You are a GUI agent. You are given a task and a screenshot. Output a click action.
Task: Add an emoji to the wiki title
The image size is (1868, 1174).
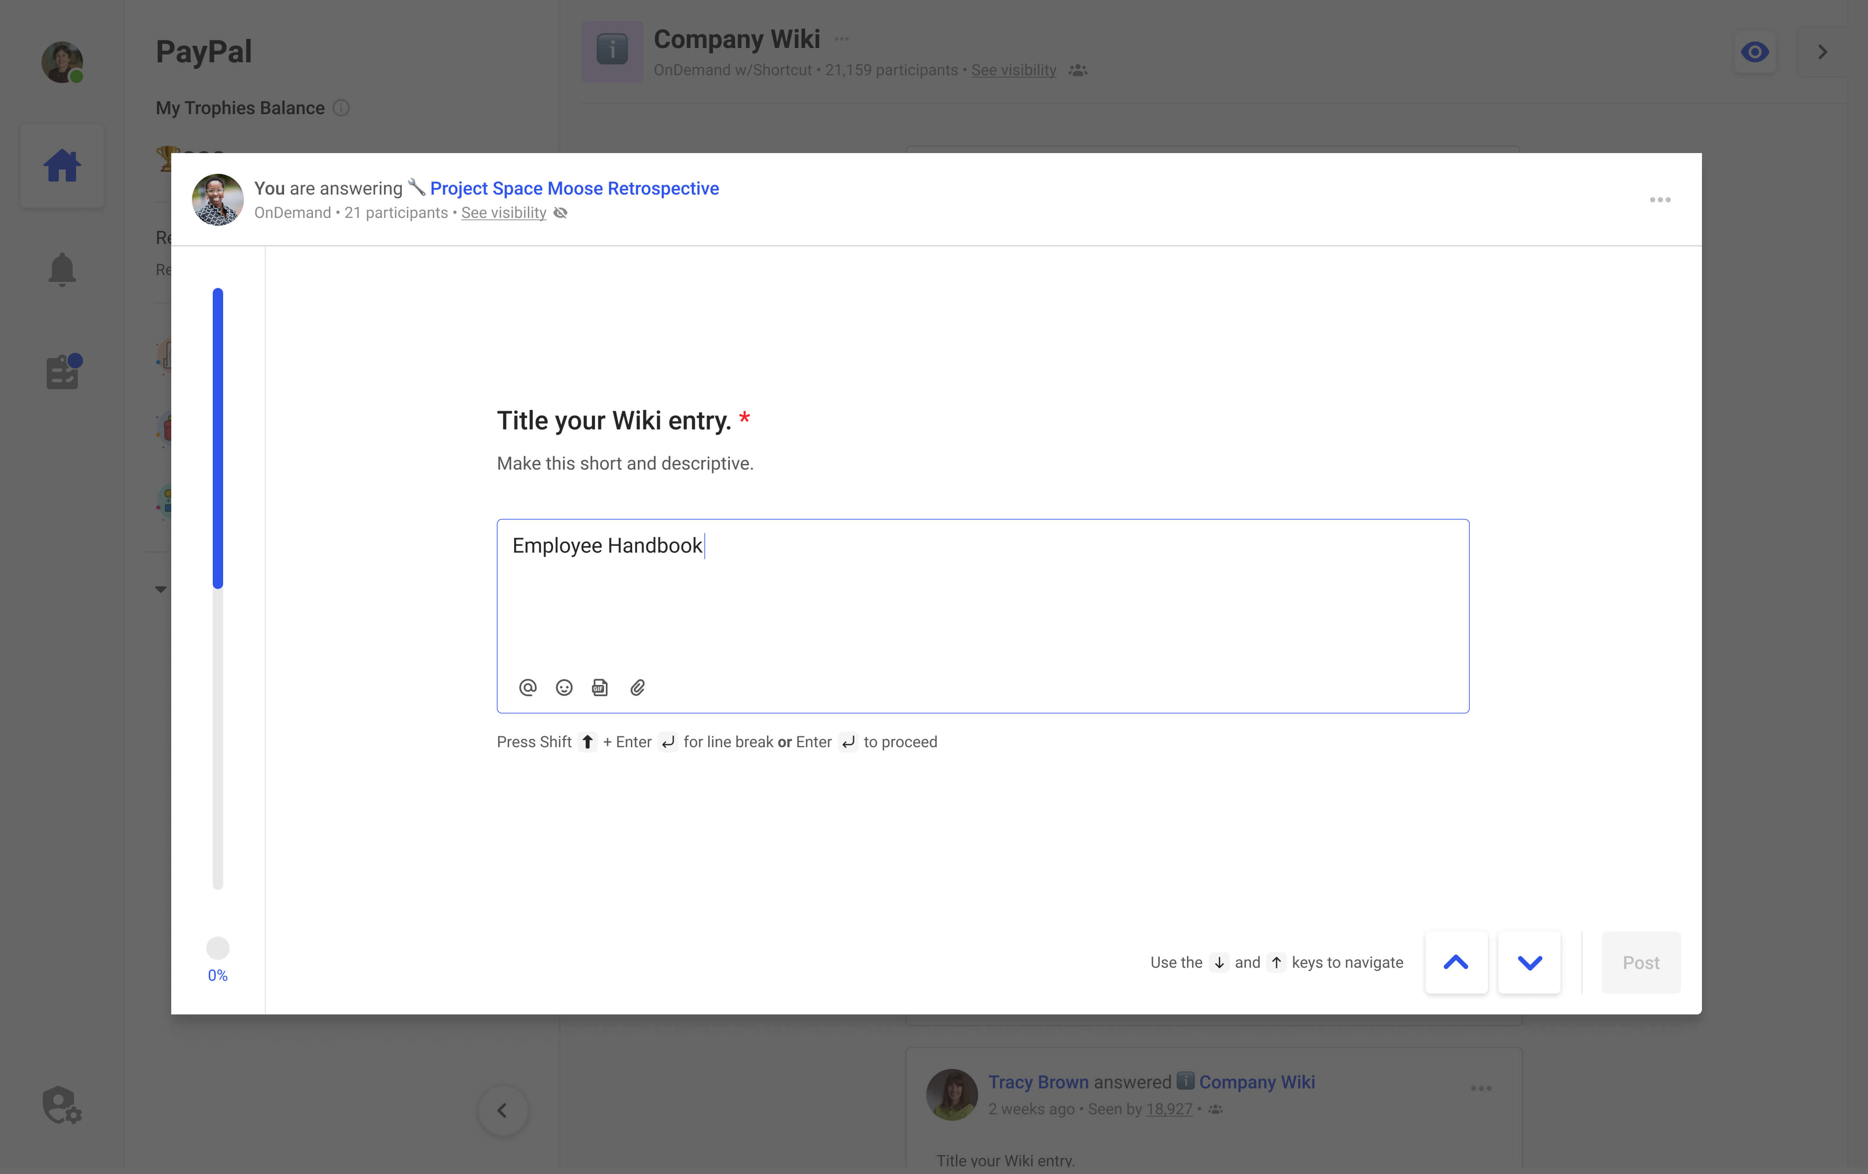pyautogui.click(x=564, y=688)
